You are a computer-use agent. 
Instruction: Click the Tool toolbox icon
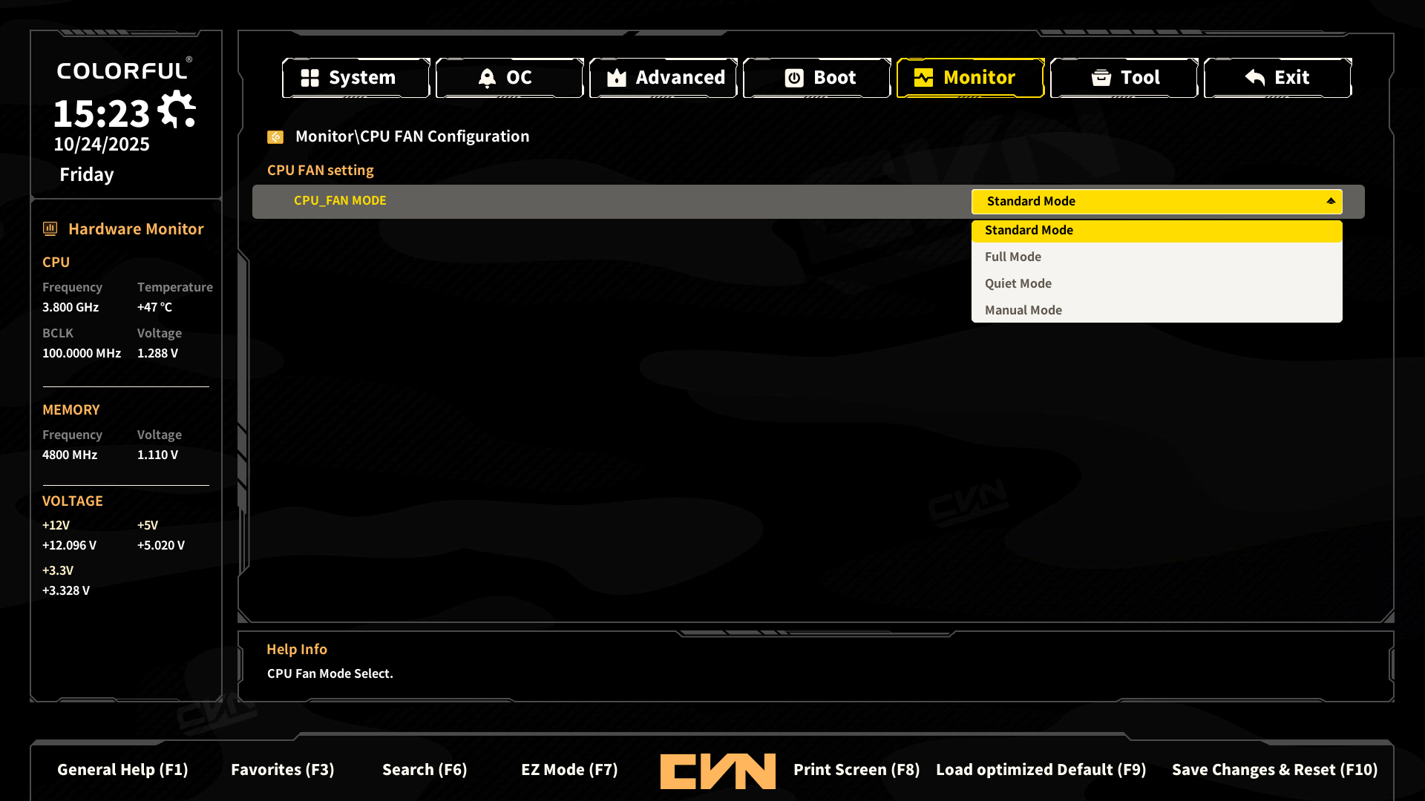(1101, 78)
